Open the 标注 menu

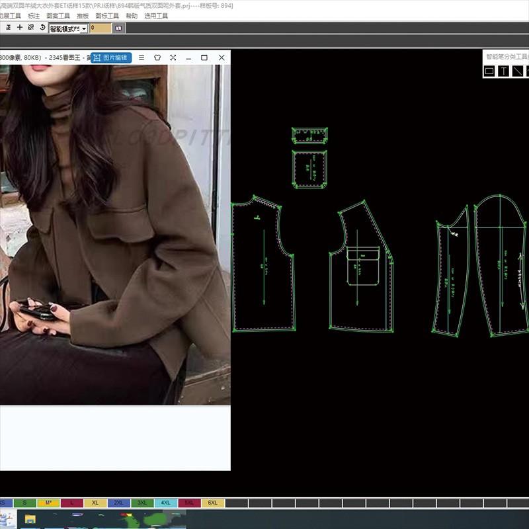click(34, 16)
